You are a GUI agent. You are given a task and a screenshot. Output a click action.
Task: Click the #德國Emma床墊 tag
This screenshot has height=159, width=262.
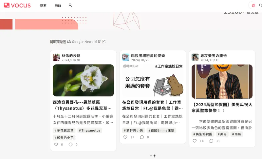pyautogui.click(x=161, y=130)
